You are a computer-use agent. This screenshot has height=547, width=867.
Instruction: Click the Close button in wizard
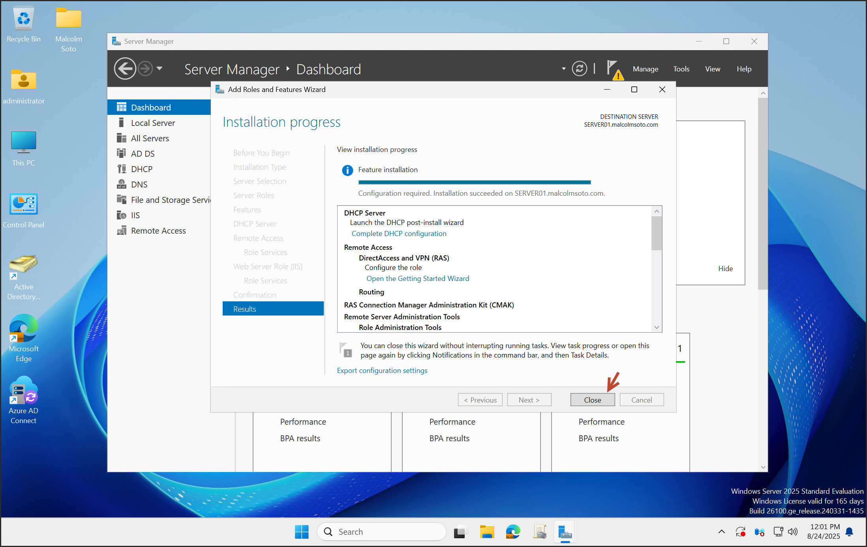coord(592,400)
